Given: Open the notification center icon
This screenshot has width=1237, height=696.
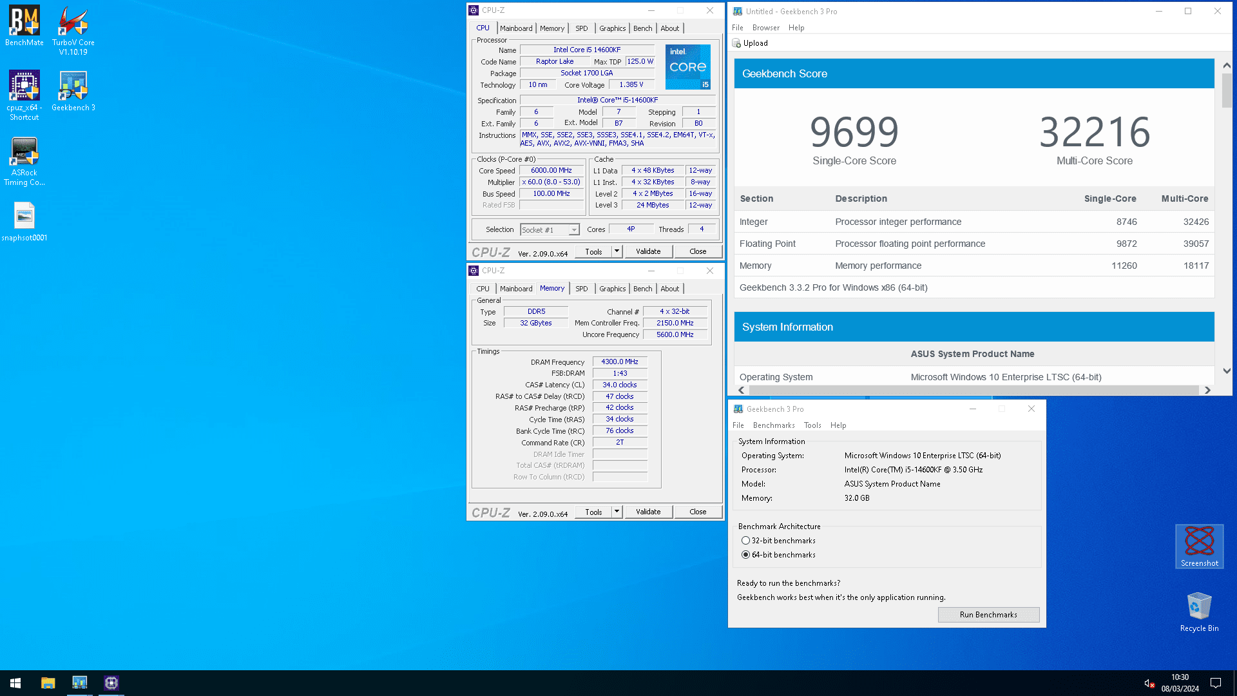Looking at the screenshot, I should pyautogui.click(x=1216, y=683).
